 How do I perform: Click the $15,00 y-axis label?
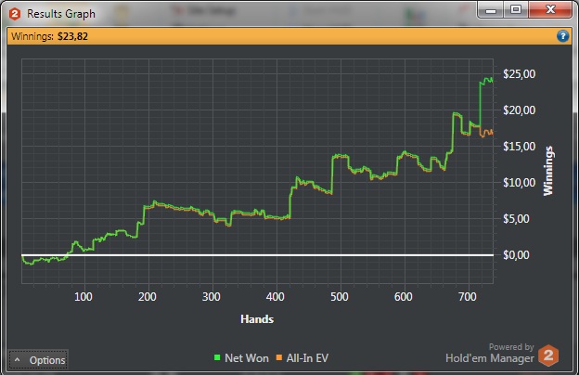point(520,147)
